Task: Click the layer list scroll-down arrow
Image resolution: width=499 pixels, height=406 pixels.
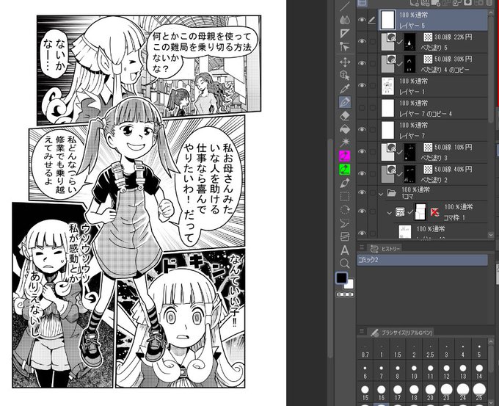Action: pos(491,235)
